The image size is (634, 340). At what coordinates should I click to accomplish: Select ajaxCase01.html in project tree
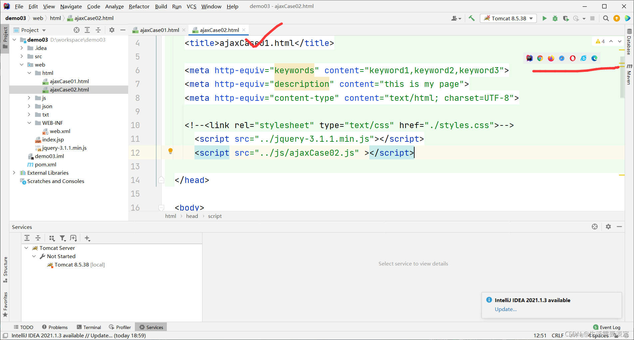point(69,81)
